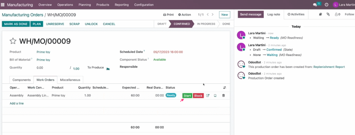Click the paperclip attachments icon
355x135 pixels.
pos(328,14)
